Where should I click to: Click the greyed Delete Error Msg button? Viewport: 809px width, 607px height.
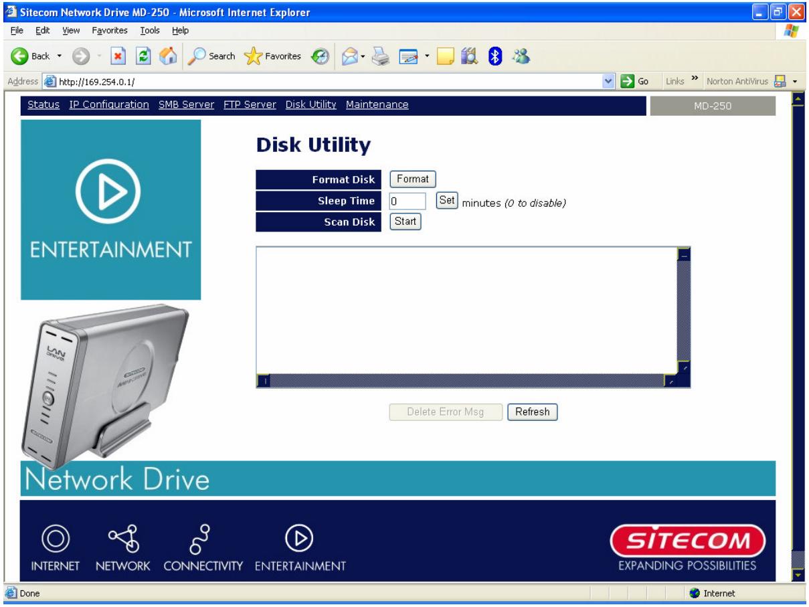[x=446, y=412]
